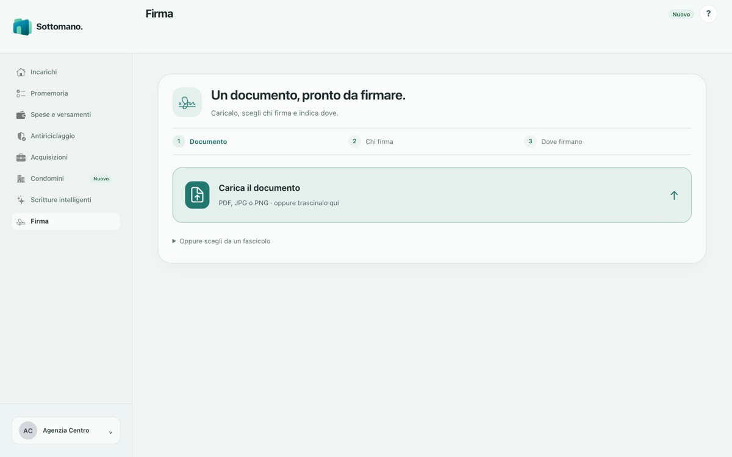Expand Oppure scegli da un fascicolo
The height and width of the screenshot is (457, 732).
[x=221, y=241]
